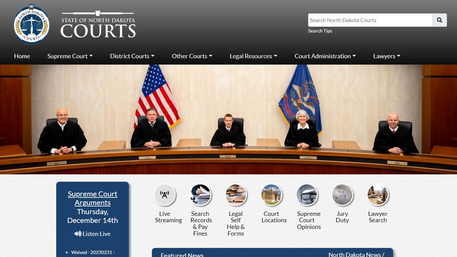Open the Supreme Court Opinions icon
Screen dimensions: 457x257
pos(307,195)
